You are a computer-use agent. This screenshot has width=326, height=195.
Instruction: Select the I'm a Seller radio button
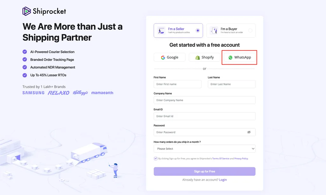coord(198,31)
